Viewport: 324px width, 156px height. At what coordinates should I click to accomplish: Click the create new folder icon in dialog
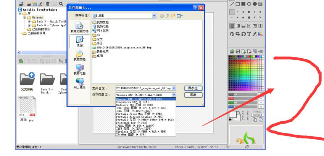pyautogui.click(x=173, y=16)
